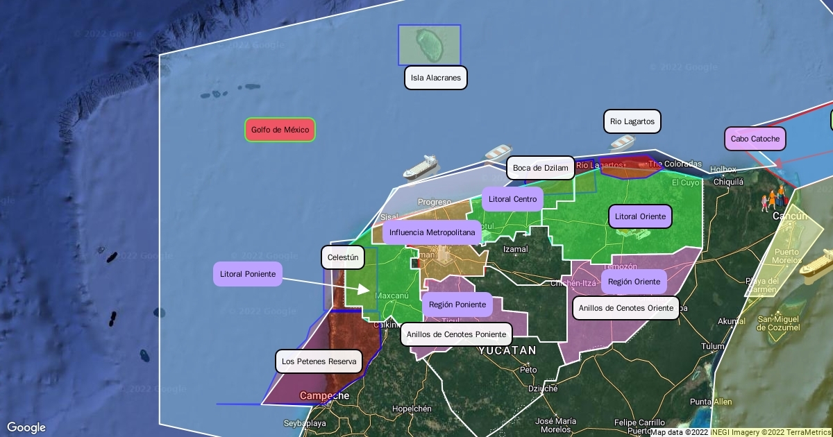Screen dimensions: 833x437
Task: Open the Litoral Poniente label
Action: pyautogui.click(x=248, y=274)
